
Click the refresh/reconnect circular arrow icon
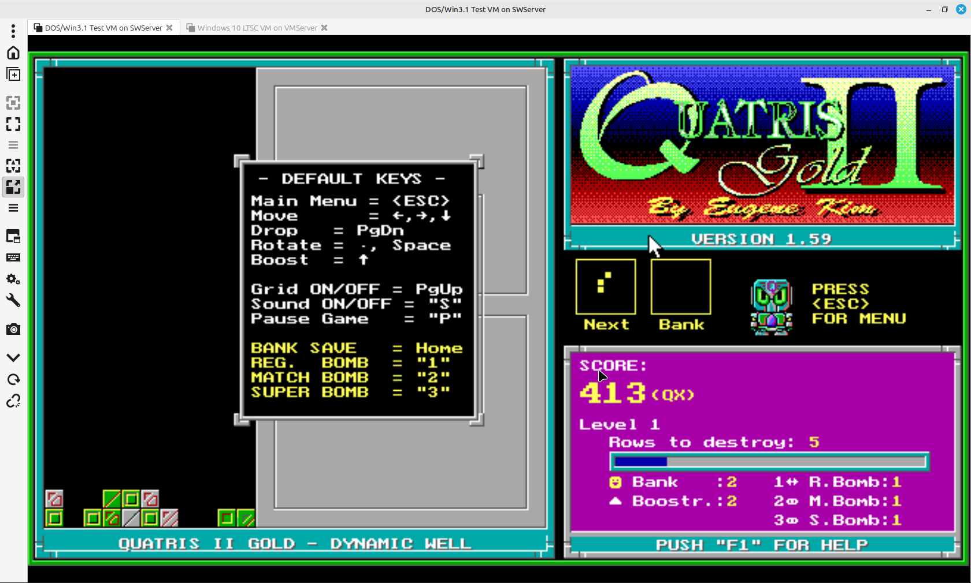tap(13, 379)
